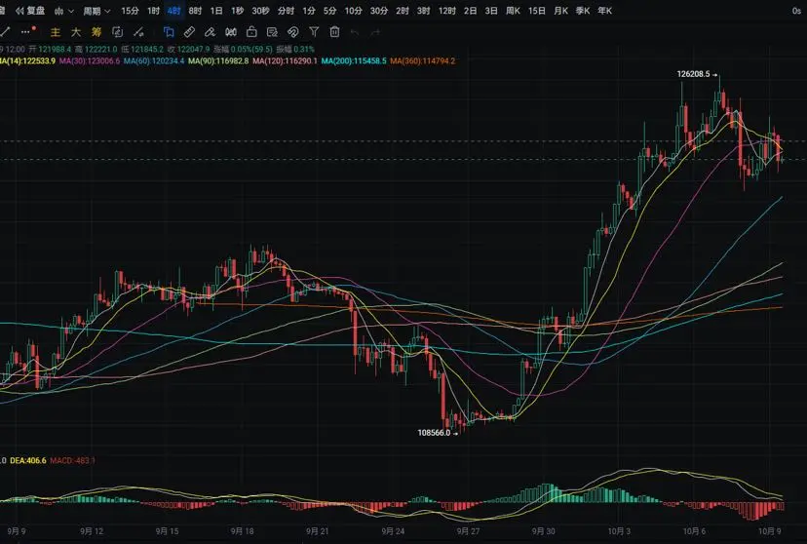The image size is (807, 544).
Task: Switch to the 15日 timeframe
Action: (537, 11)
